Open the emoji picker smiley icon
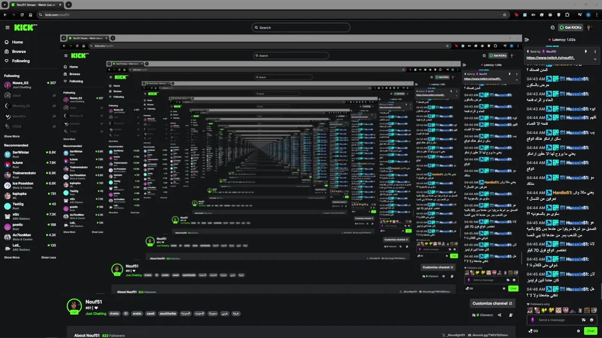The width and height of the screenshot is (602, 338). tap(592, 320)
